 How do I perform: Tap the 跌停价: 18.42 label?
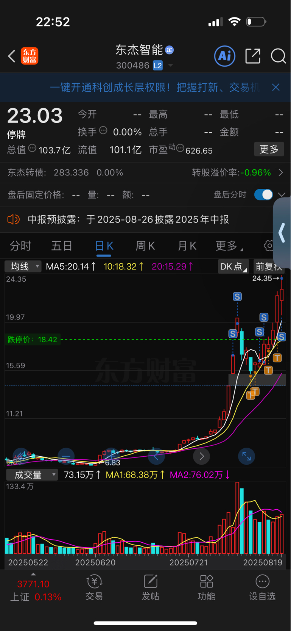point(32,340)
